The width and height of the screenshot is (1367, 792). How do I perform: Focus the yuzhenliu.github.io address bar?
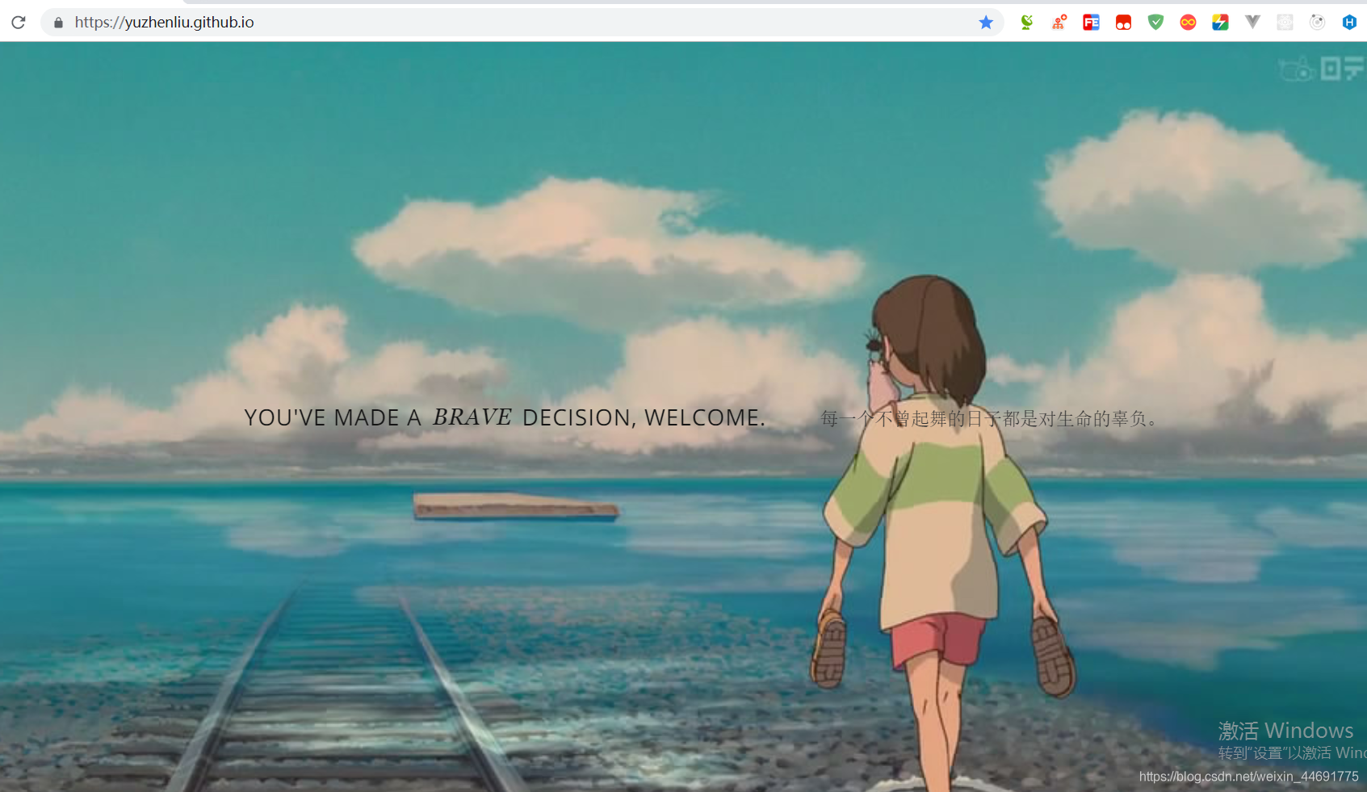522,22
